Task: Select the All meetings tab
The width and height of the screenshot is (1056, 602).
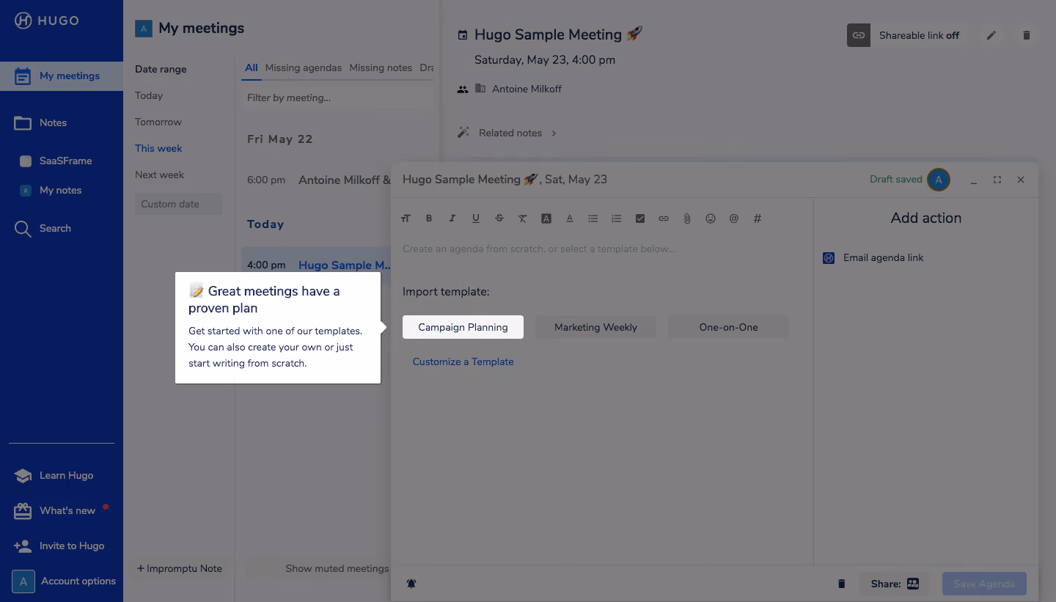Action: click(252, 67)
